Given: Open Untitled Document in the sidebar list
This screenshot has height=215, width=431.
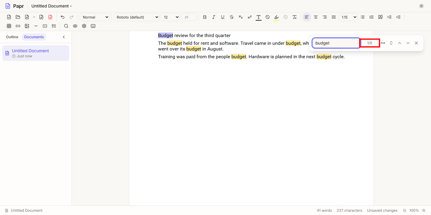Looking at the screenshot, I should tap(36, 53).
